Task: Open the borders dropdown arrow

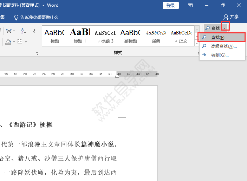Action: 26,42
